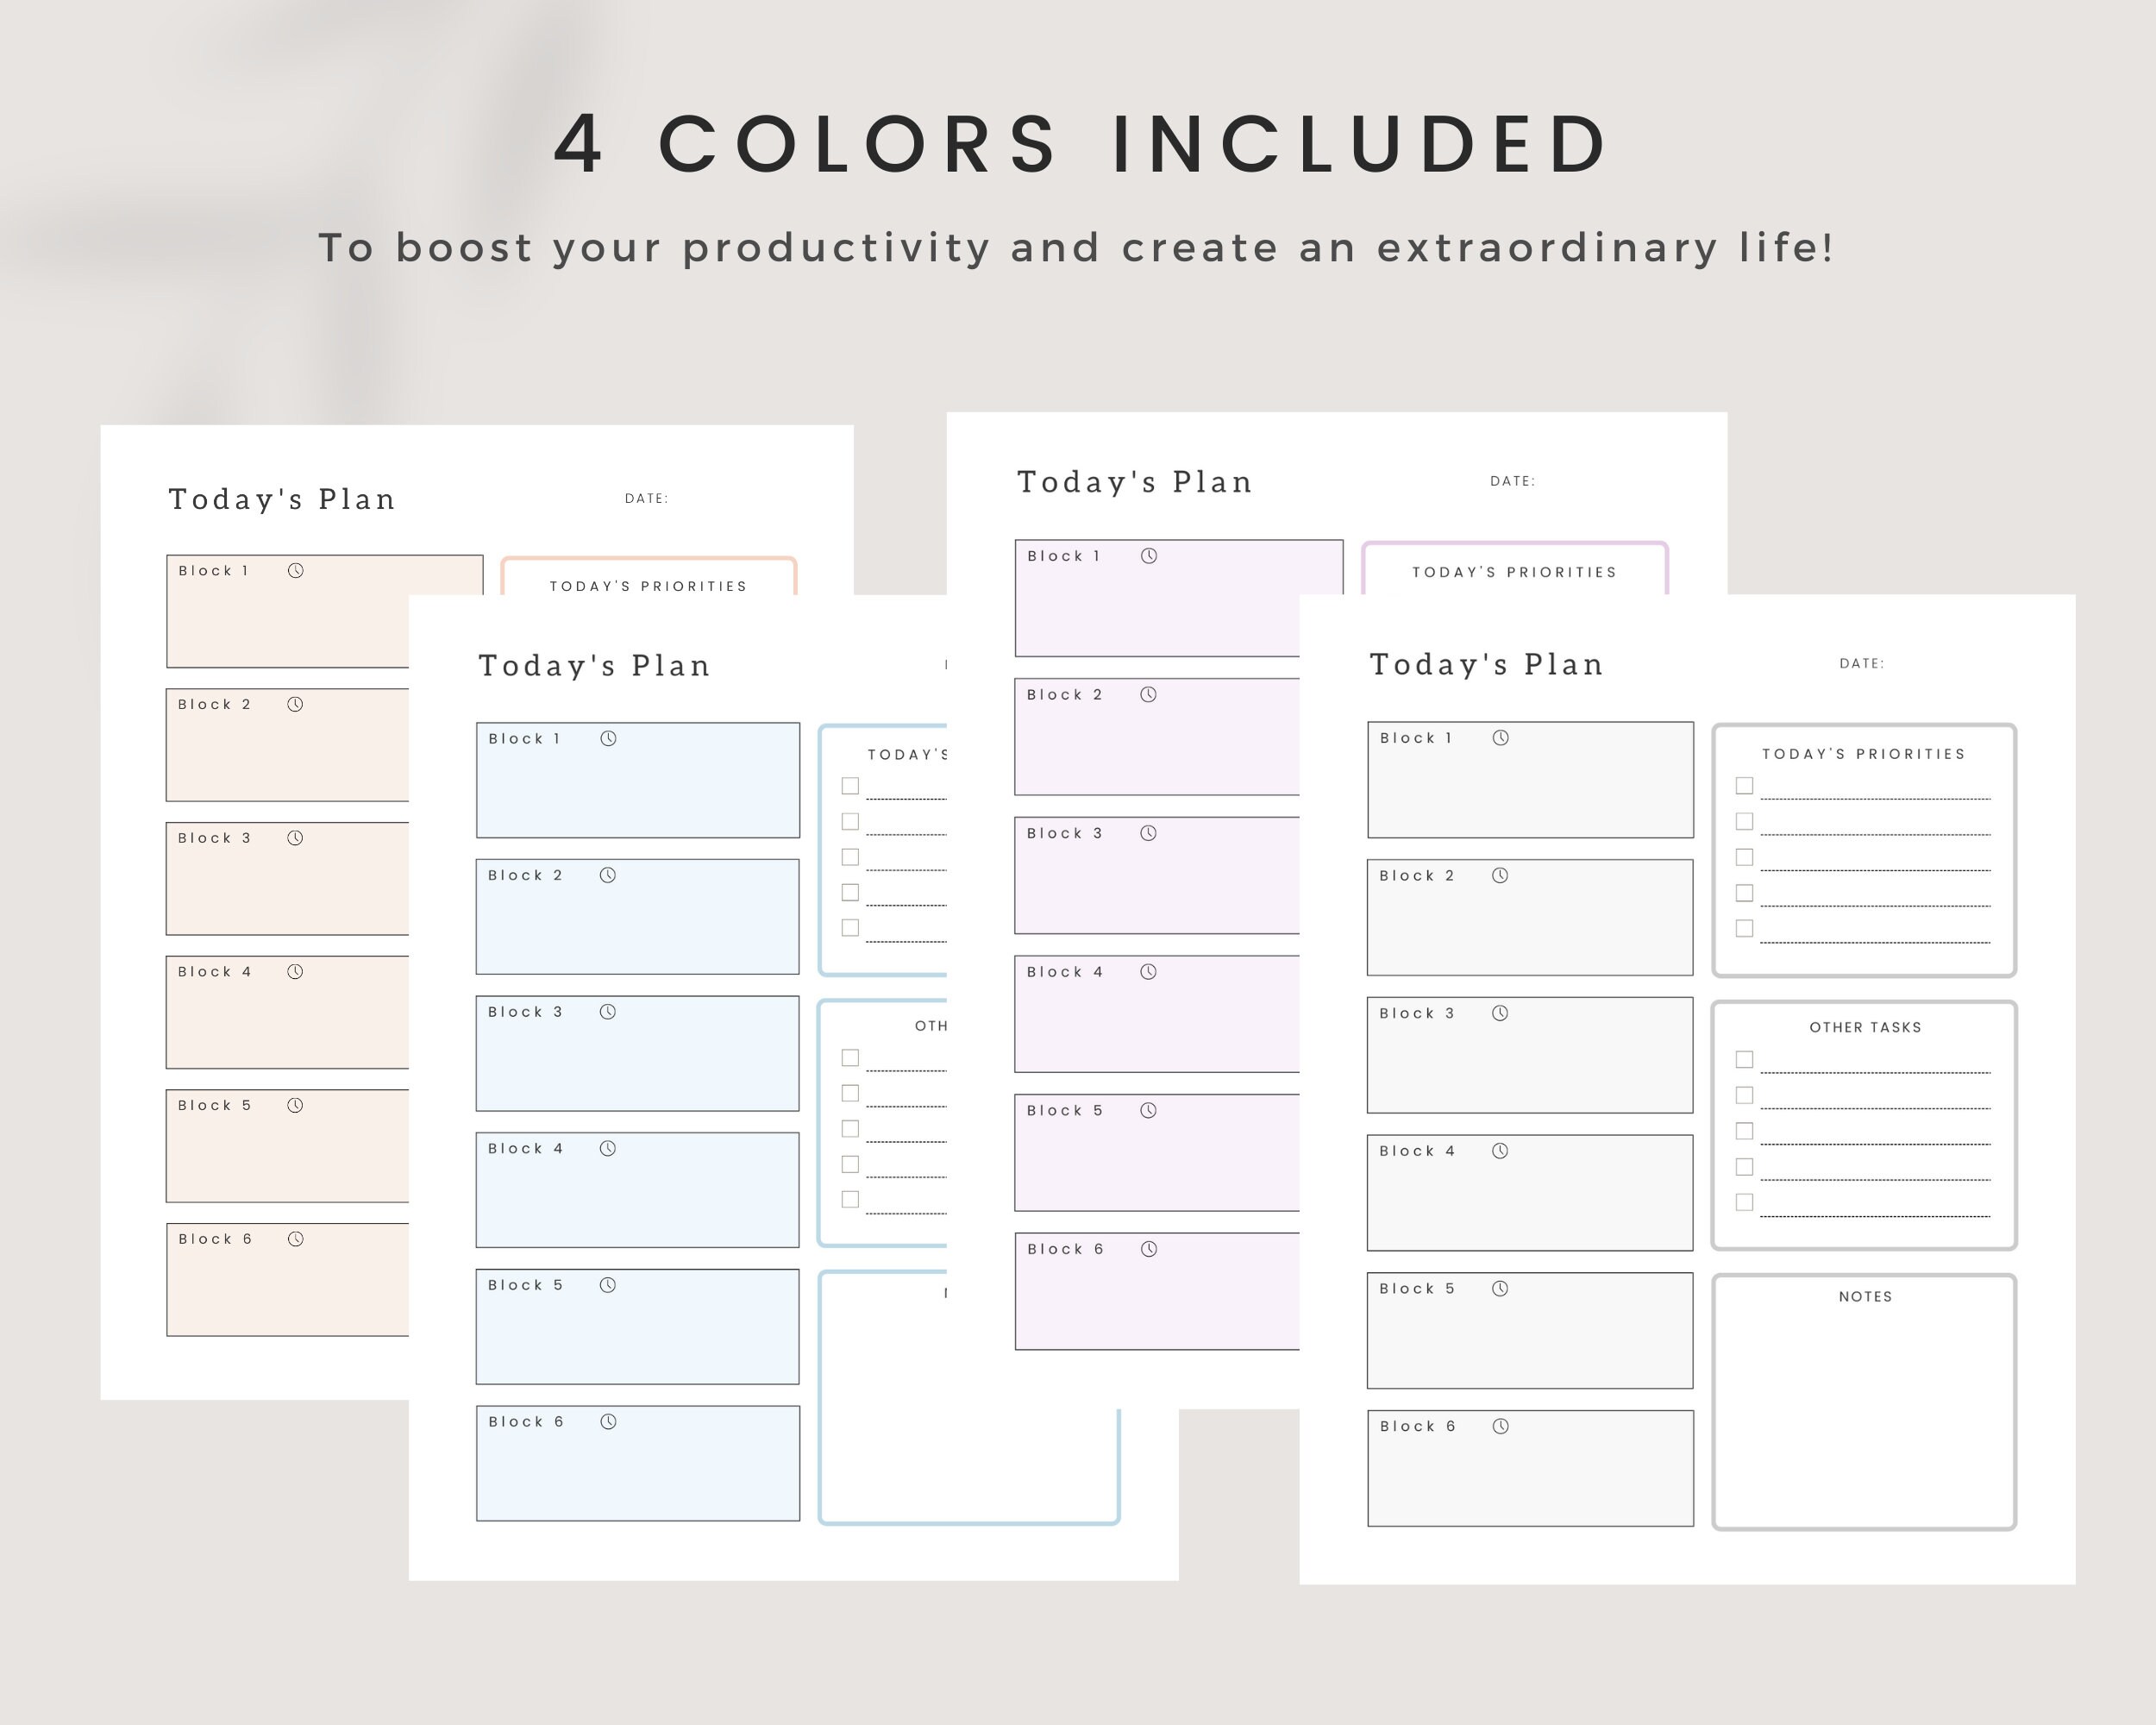Click the DATE field on grey planner
The image size is (2156, 1725).
pos(1862,663)
